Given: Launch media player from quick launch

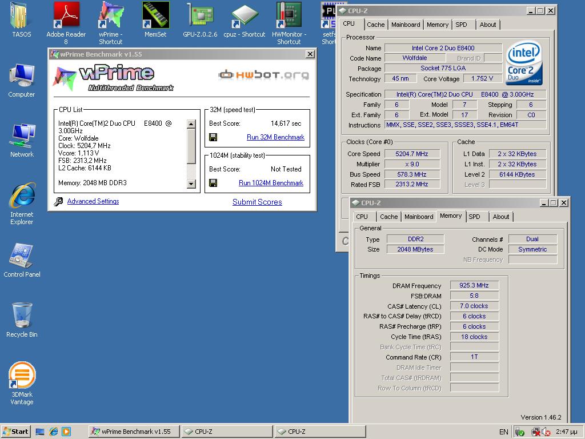Looking at the screenshot, I should point(66,432).
